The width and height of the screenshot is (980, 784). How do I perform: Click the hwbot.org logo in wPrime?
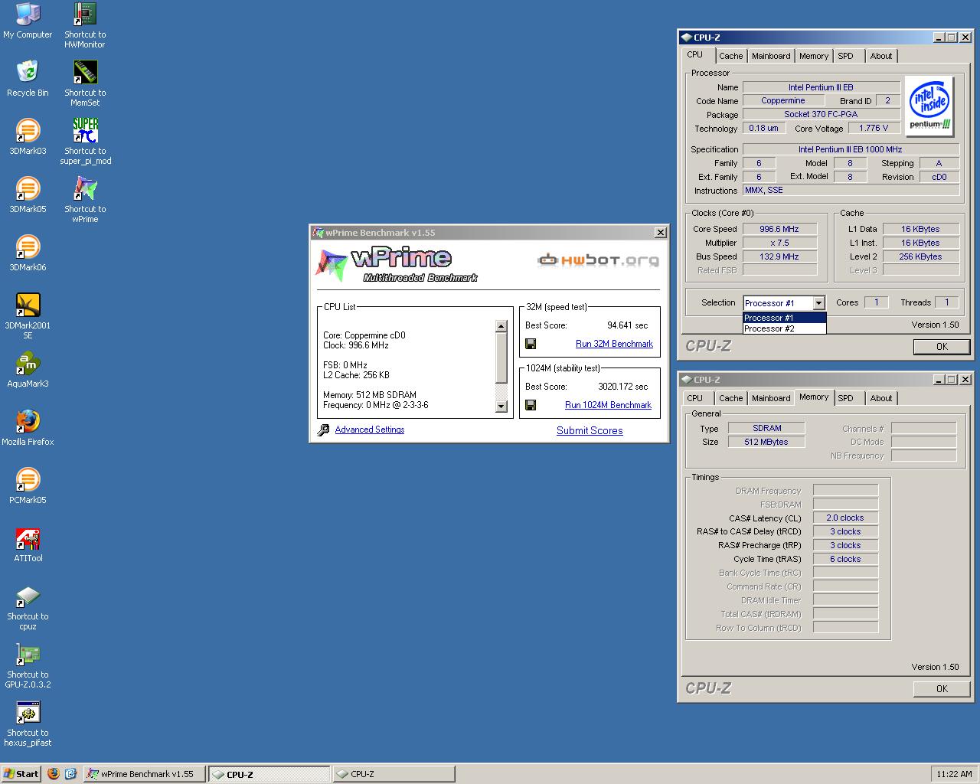coord(598,260)
